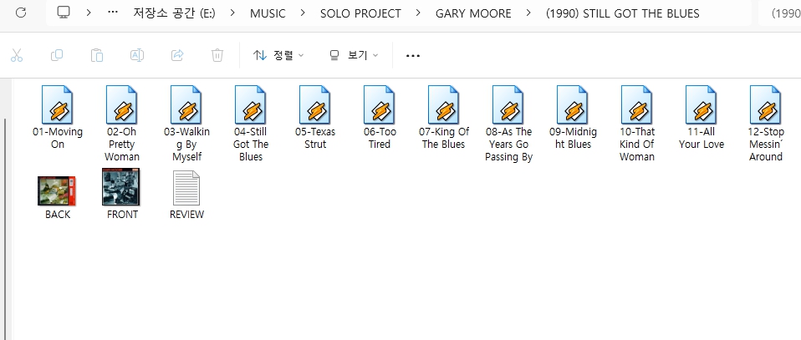Open the 정렬 sort dropdown
The width and height of the screenshot is (801, 340).
[x=278, y=55]
